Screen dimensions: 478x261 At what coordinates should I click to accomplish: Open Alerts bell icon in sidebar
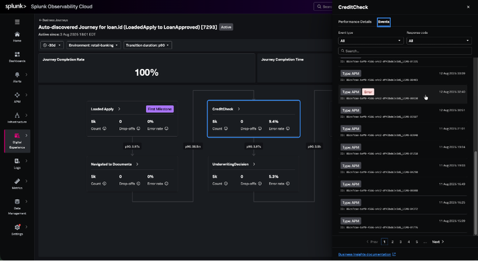pyautogui.click(x=17, y=75)
